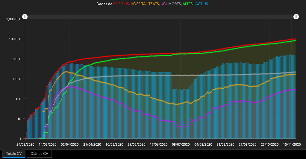The height and width of the screenshot is (159, 306).
Task: Switch to the Totals CV tab
Action: [x=14, y=154]
